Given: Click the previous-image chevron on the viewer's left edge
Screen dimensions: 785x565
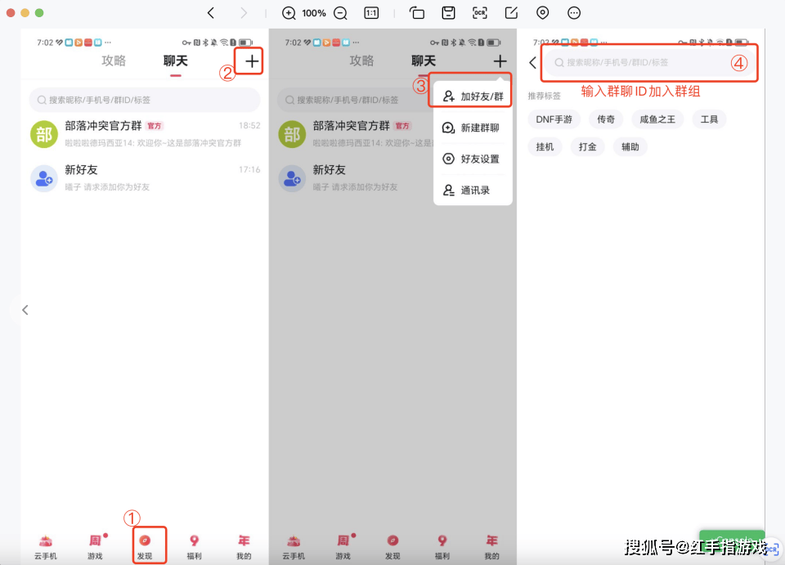Looking at the screenshot, I should click(25, 310).
